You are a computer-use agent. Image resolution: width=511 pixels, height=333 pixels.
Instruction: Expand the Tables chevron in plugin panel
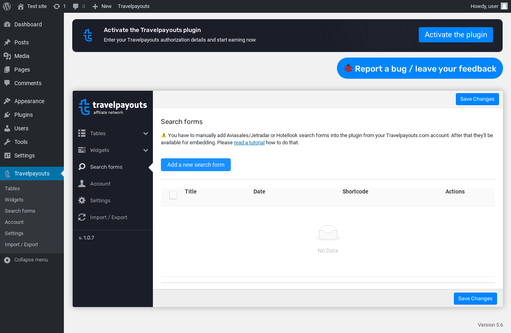coord(146,134)
